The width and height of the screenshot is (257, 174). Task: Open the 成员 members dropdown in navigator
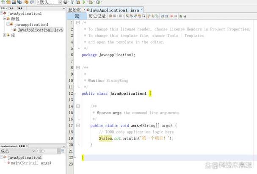18,151
